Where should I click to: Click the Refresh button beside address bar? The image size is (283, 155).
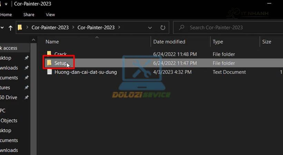click(x=163, y=28)
